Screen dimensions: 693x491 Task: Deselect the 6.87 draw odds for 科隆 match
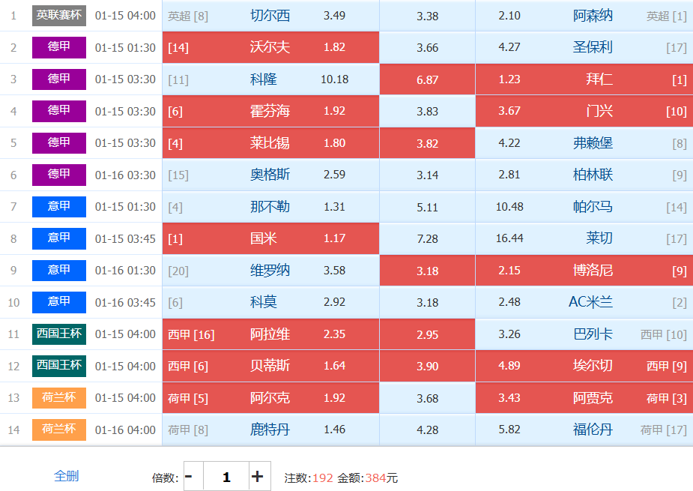(x=427, y=79)
